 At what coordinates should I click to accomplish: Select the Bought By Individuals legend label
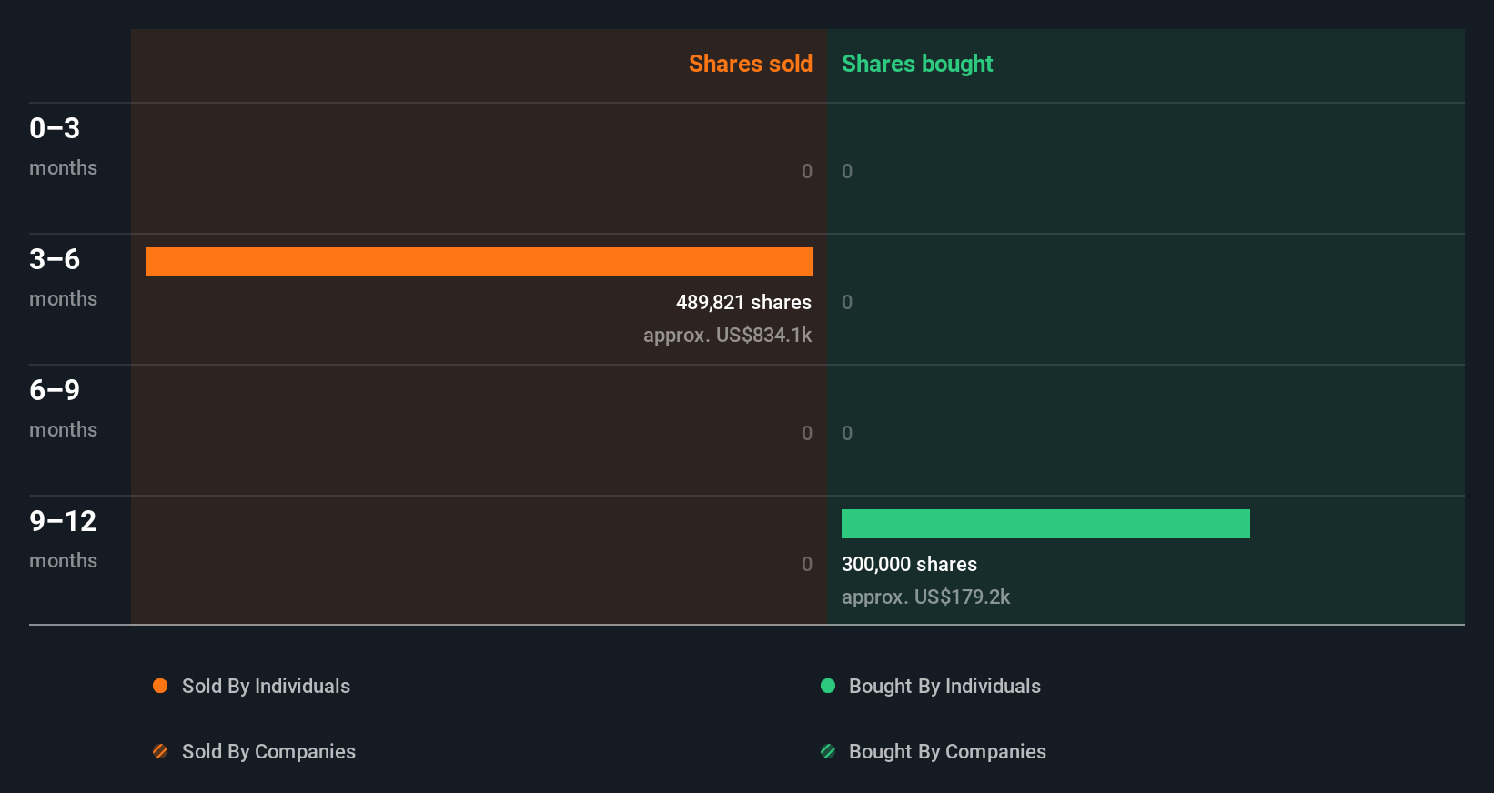pos(944,686)
